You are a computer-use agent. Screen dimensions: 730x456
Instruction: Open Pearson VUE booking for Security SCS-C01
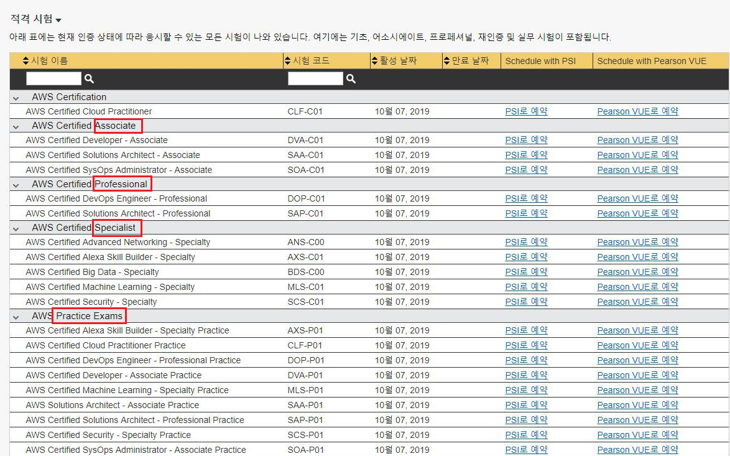point(638,301)
